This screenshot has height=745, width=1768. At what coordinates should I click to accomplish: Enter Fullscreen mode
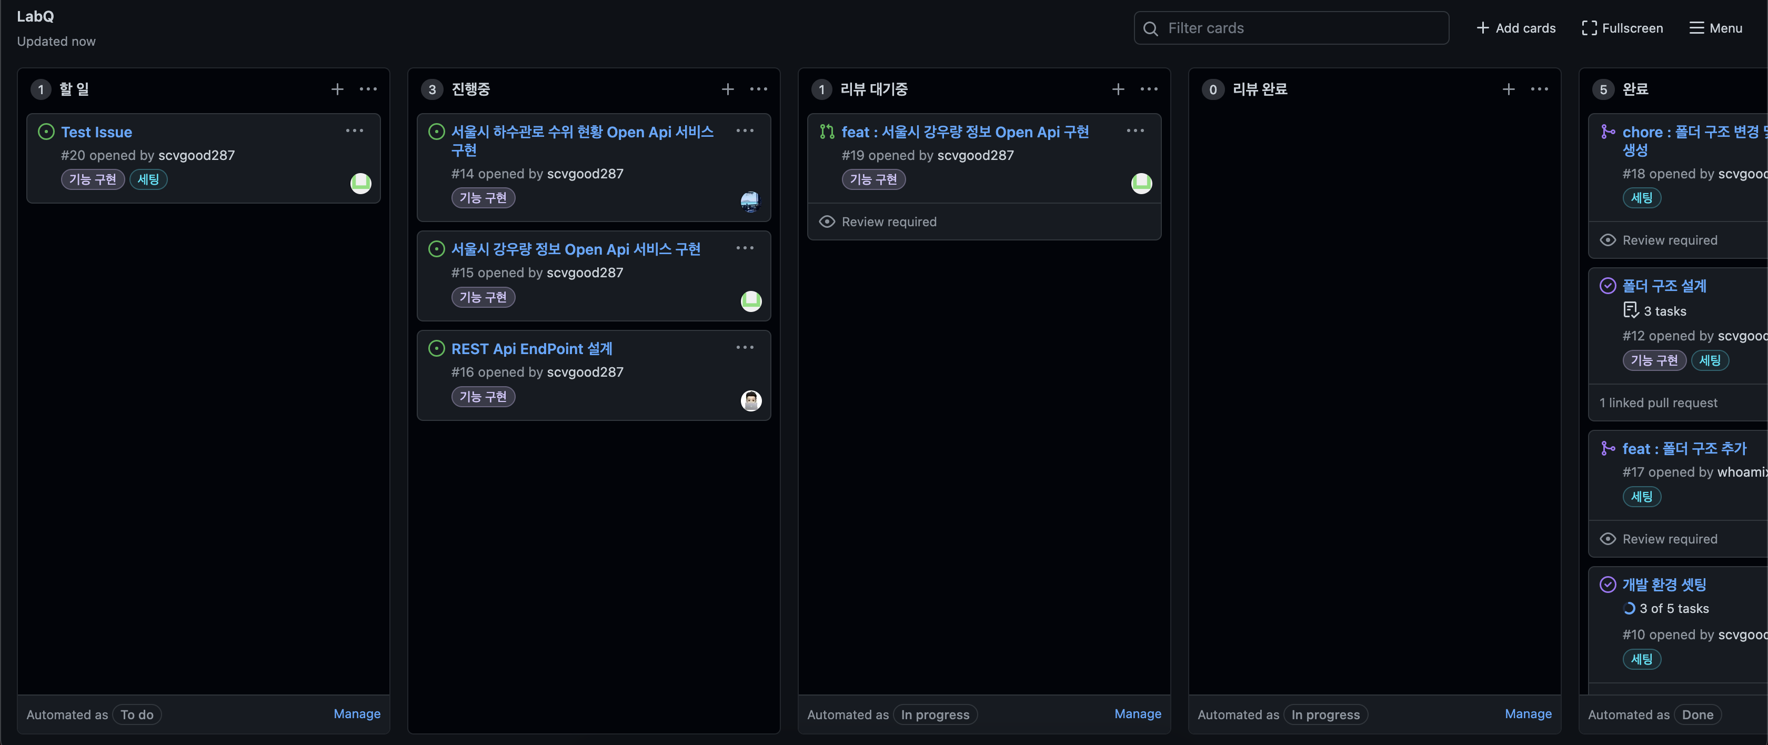click(1622, 28)
